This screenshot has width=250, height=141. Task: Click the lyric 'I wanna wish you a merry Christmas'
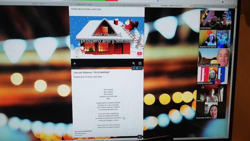coord(108,125)
